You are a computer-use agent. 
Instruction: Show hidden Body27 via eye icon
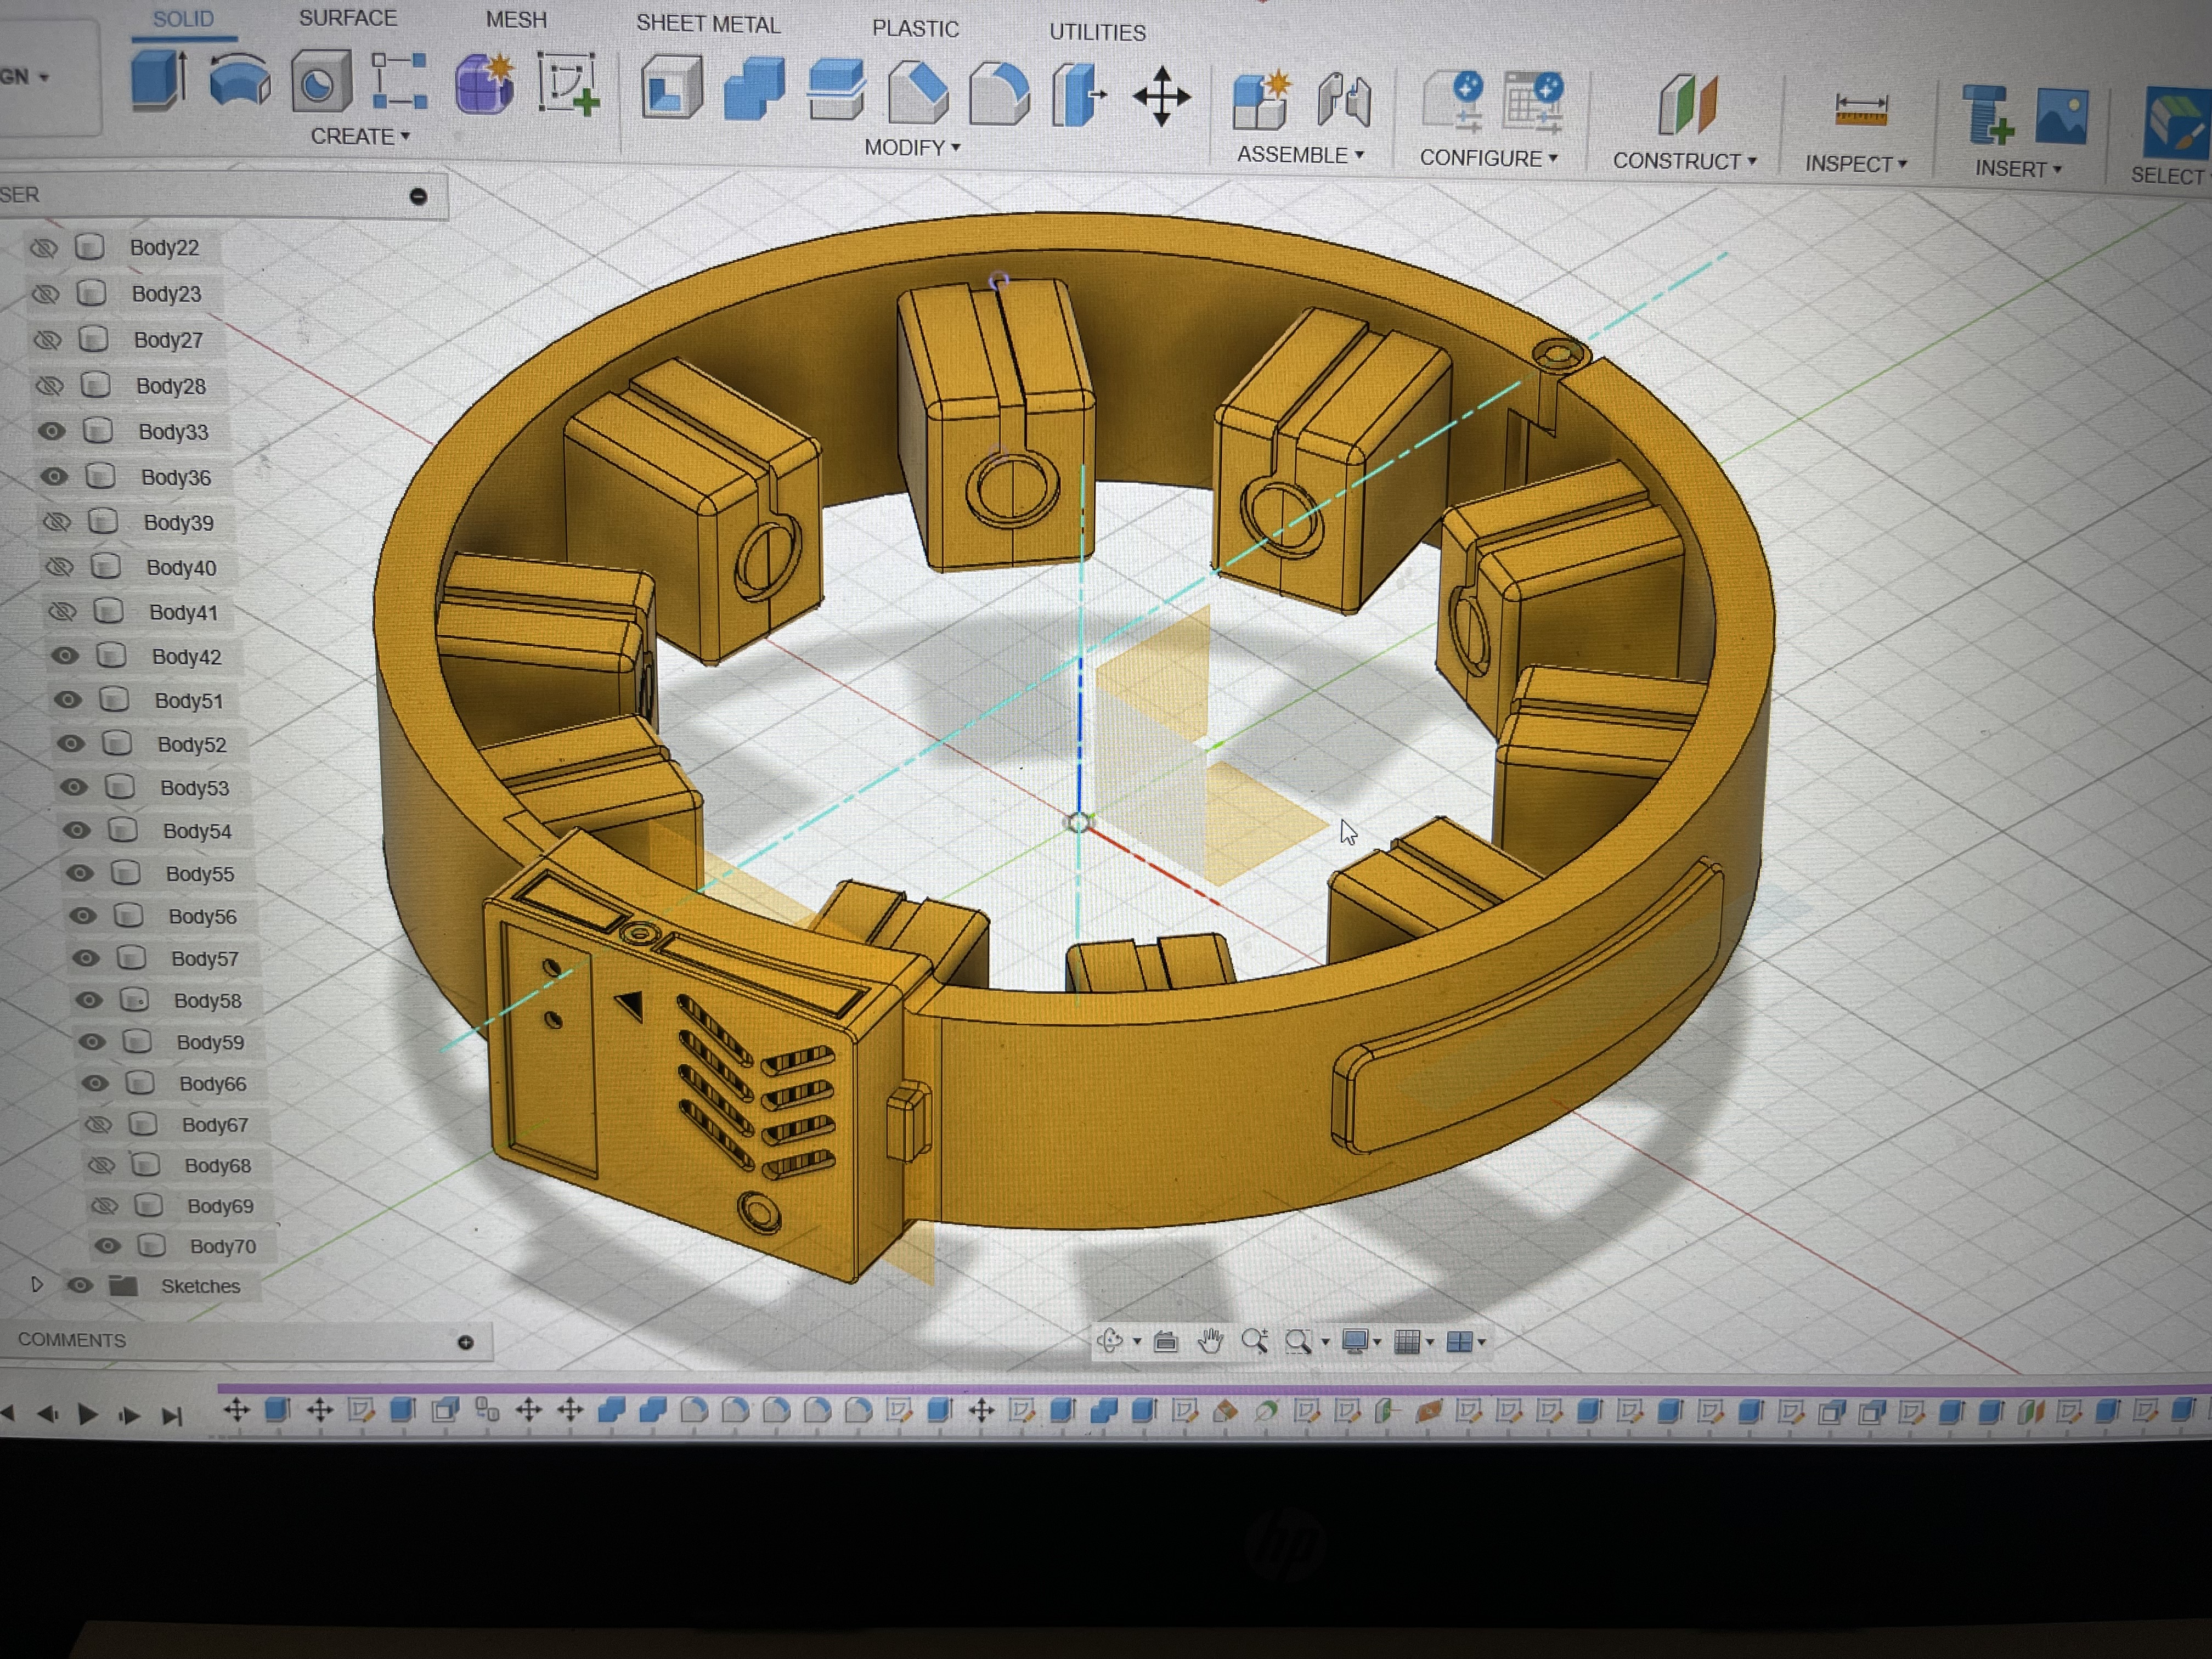click(47, 340)
